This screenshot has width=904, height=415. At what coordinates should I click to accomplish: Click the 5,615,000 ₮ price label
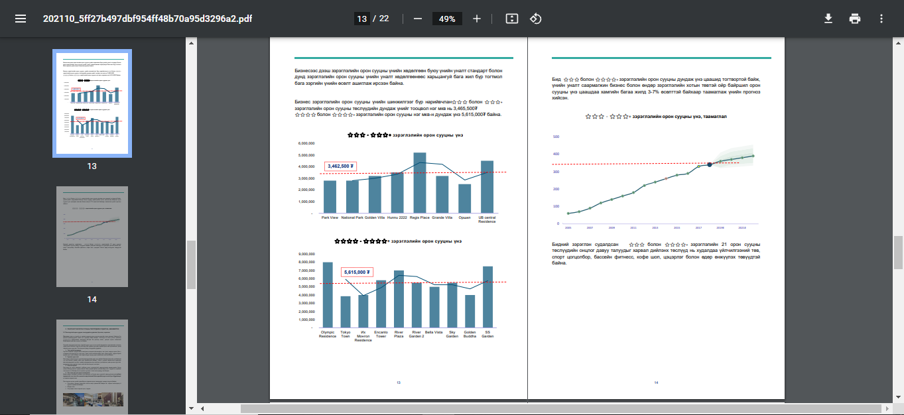(357, 272)
